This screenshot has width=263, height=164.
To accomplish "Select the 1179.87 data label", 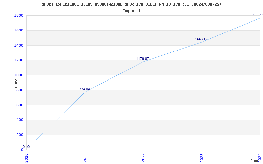I will [x=142, y=59].
